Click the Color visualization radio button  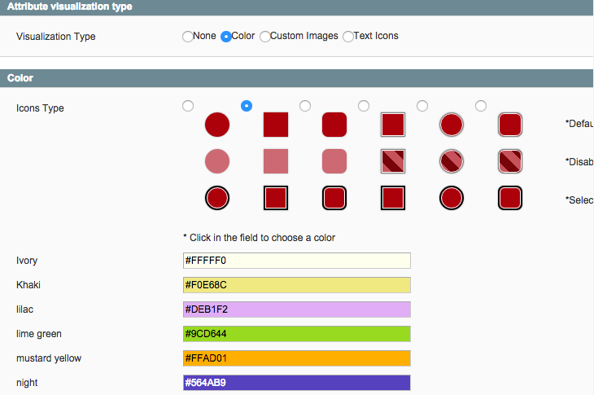pos(225,37)
